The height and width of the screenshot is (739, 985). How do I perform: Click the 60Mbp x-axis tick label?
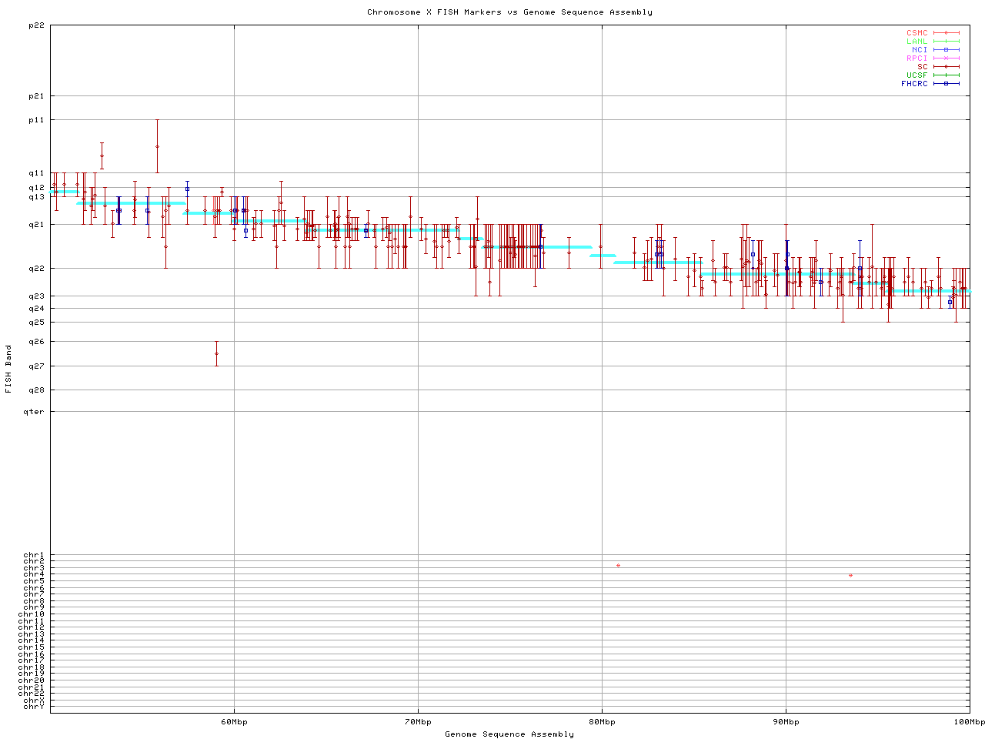pyautogui.click(x=234, y=722)
